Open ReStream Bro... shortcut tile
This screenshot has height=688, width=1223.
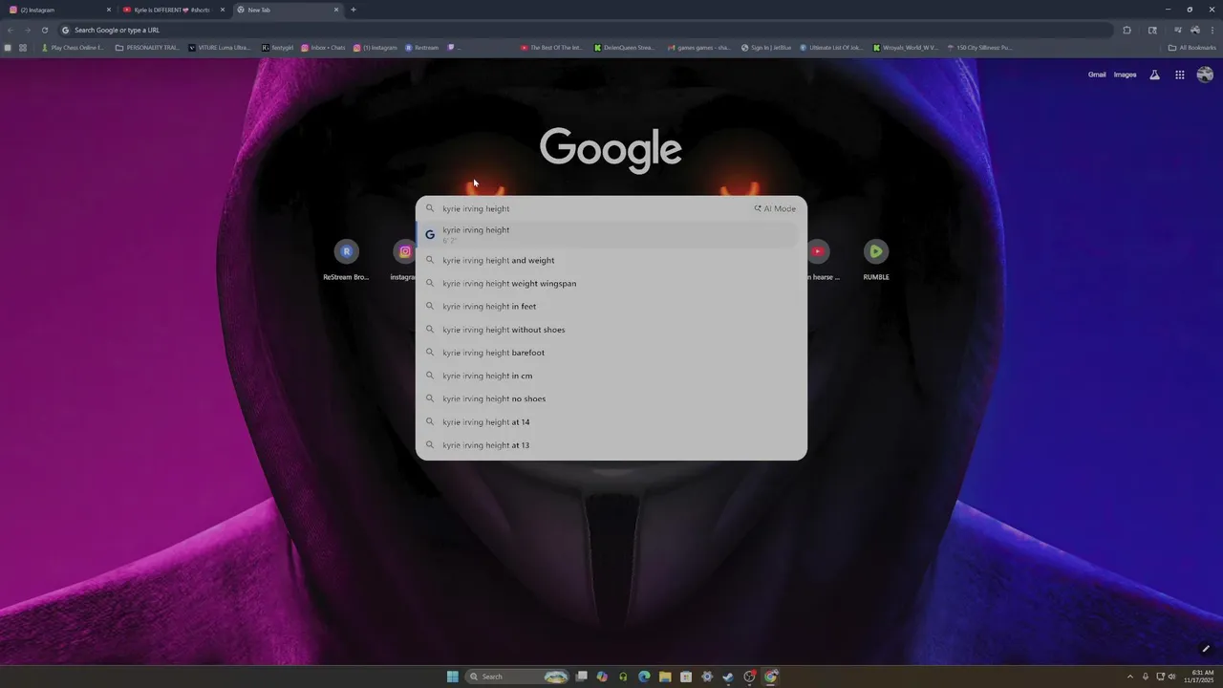point(346,260)
